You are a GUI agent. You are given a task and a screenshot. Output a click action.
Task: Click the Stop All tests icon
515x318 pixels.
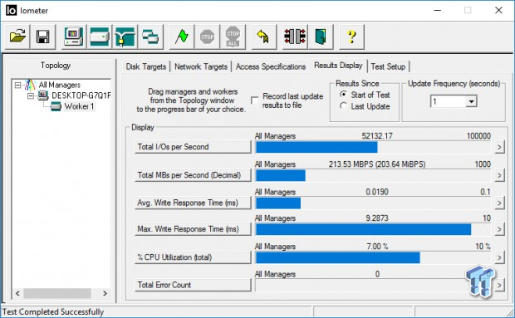point(233,37)
